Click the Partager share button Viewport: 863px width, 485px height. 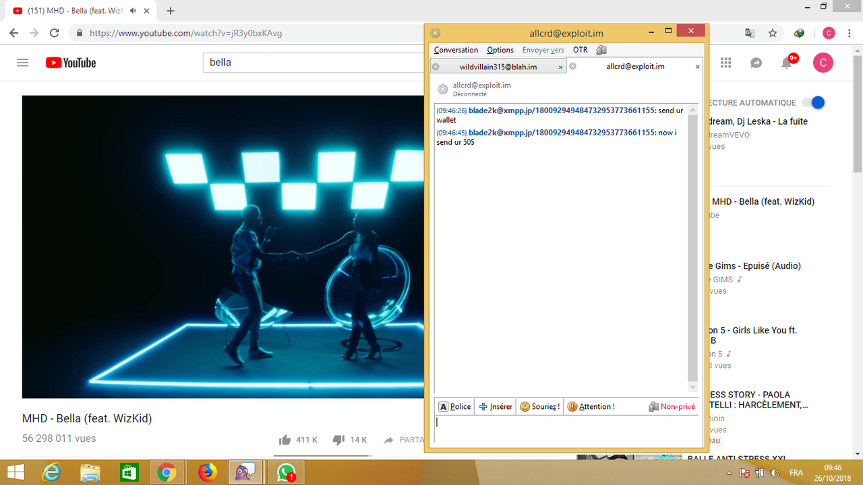point(403,440)
